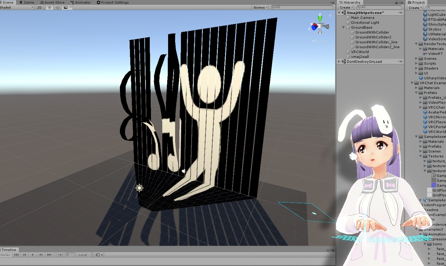Open the Create menu in the Hierarchy
The height and width of the screenshot is (266, 446).
[x=345, y=7]
